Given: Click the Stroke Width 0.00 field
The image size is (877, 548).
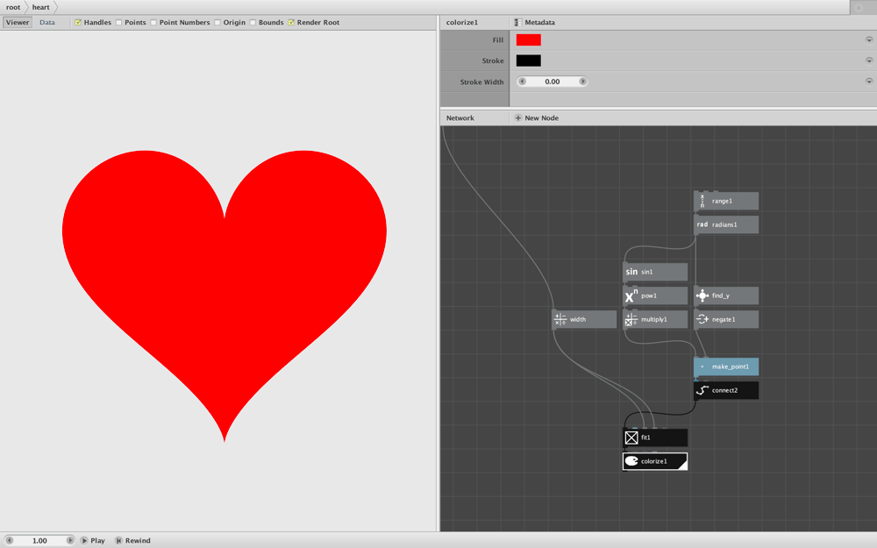Looking at the screenshot, I should click(x=552, y=82).
